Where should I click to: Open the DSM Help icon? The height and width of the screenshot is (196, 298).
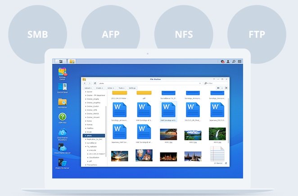click(x=62, y=117)
